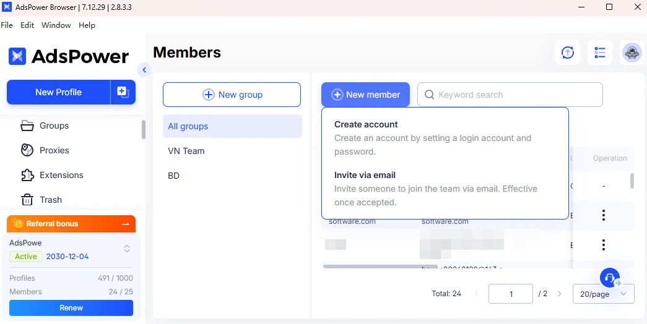Click the search magnifier icon
647x324 pixels.
click(429, 95)
